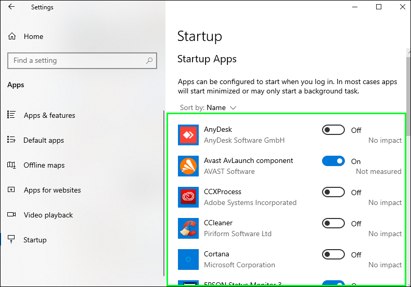Maximize the Settings window
The image size is (411, 287).
click(379, 7)
